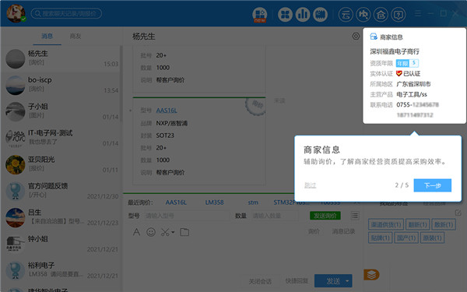Click 跳过 to skip the guide
The width and height of the screenshot is (467, 292).
pos(310,185)
